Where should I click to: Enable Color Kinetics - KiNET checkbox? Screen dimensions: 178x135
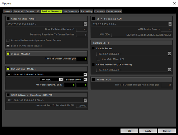point(8,19)
